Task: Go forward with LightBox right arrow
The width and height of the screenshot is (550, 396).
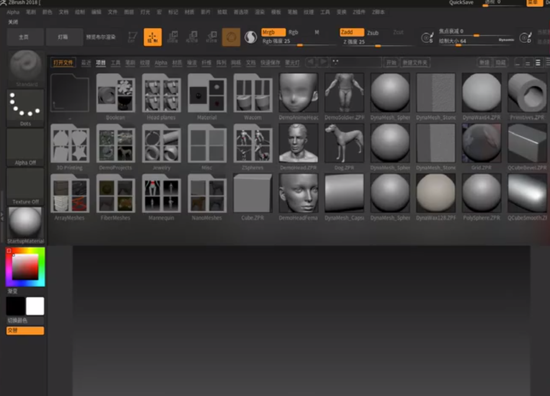Action: tap(323, 63)
